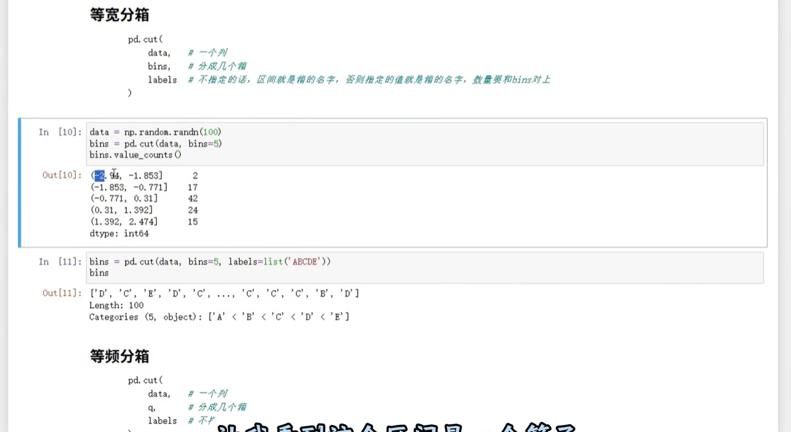
Task: Click the q, parameter line under 等频分箱
Action: 152,407
